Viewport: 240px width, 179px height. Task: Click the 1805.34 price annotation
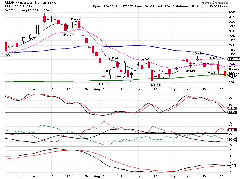tap(190, 71)
